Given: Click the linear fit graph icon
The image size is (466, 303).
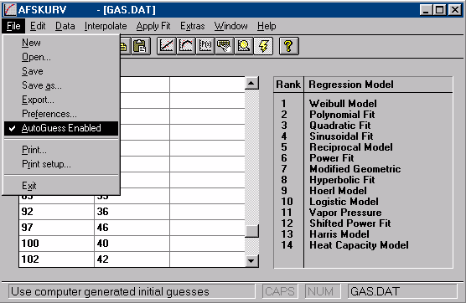Looking at the screenshot, I should pos(167,46).
